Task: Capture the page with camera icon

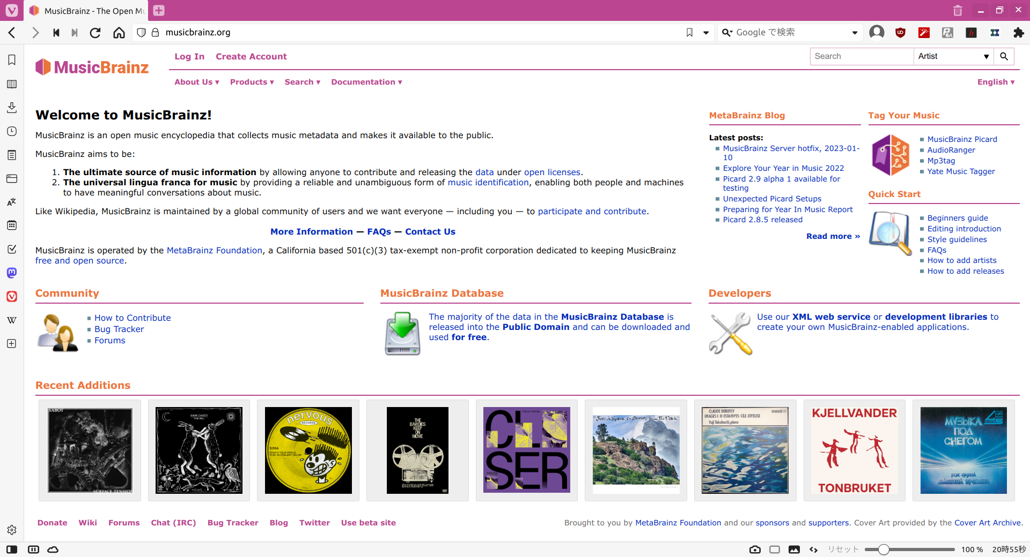Action: (755, 550)
